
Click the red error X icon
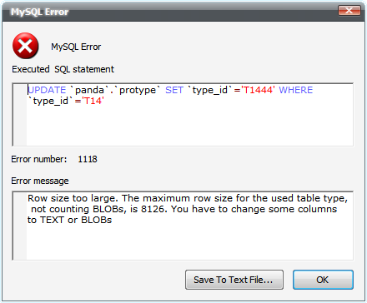point(25,46)
